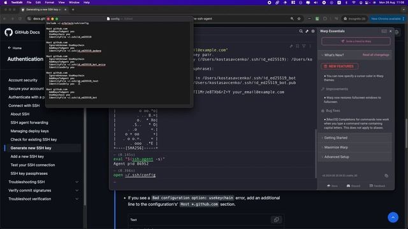The height and width of the screenshot is (229, 408).
Task: Click the GitHub Octocat logo
Action: click(x=8, y=32)
